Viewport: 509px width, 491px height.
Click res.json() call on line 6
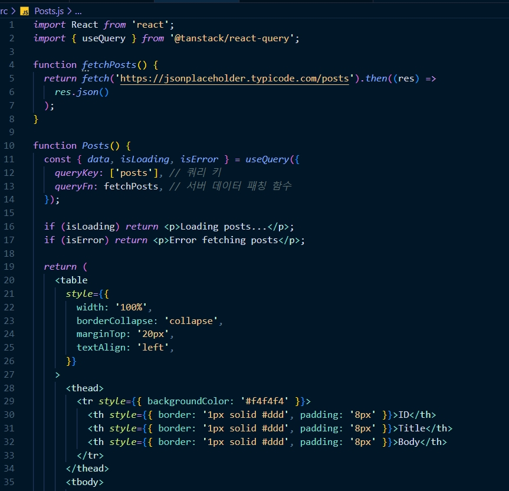click(x=82, y=92)
